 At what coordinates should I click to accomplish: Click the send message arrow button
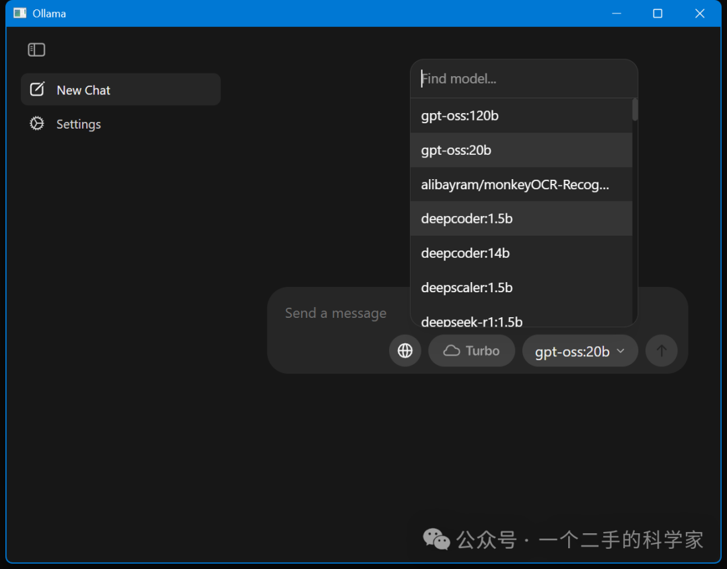(x=662, y=351)
